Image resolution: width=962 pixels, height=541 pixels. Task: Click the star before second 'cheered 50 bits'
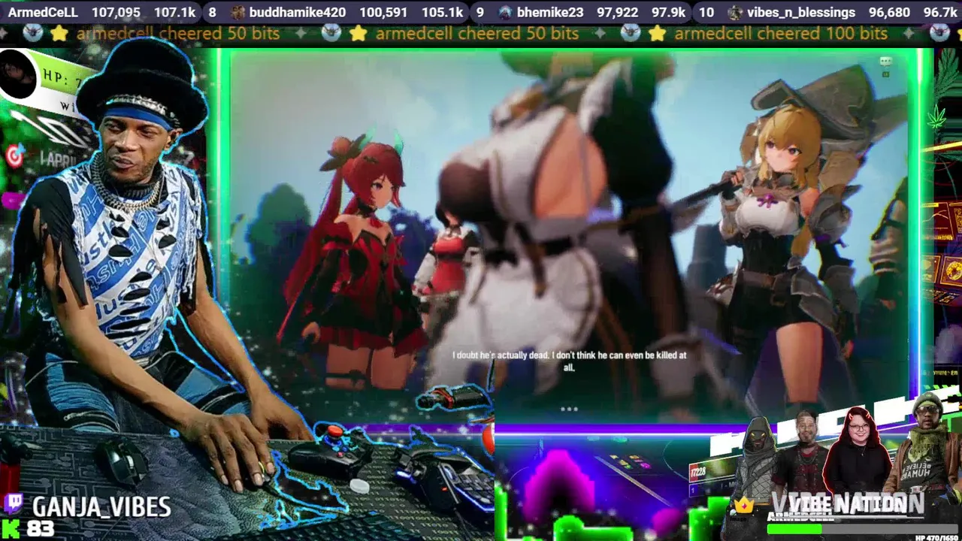[x=358, y=33]
